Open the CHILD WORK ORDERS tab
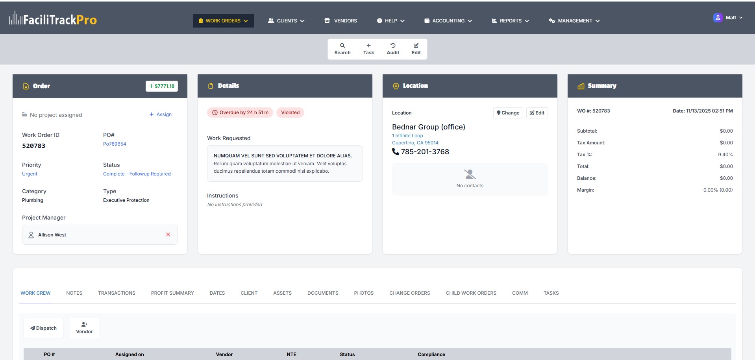Screen dimensions: 755x360 (471, 293)
